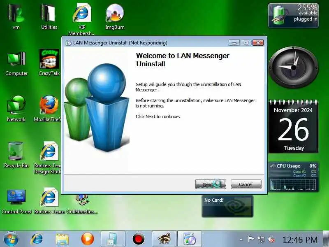Image resolution: width=329 pixels, height=247 pixels.
Task: Show hidden system tray icons
Action: (x=241, y=239)
